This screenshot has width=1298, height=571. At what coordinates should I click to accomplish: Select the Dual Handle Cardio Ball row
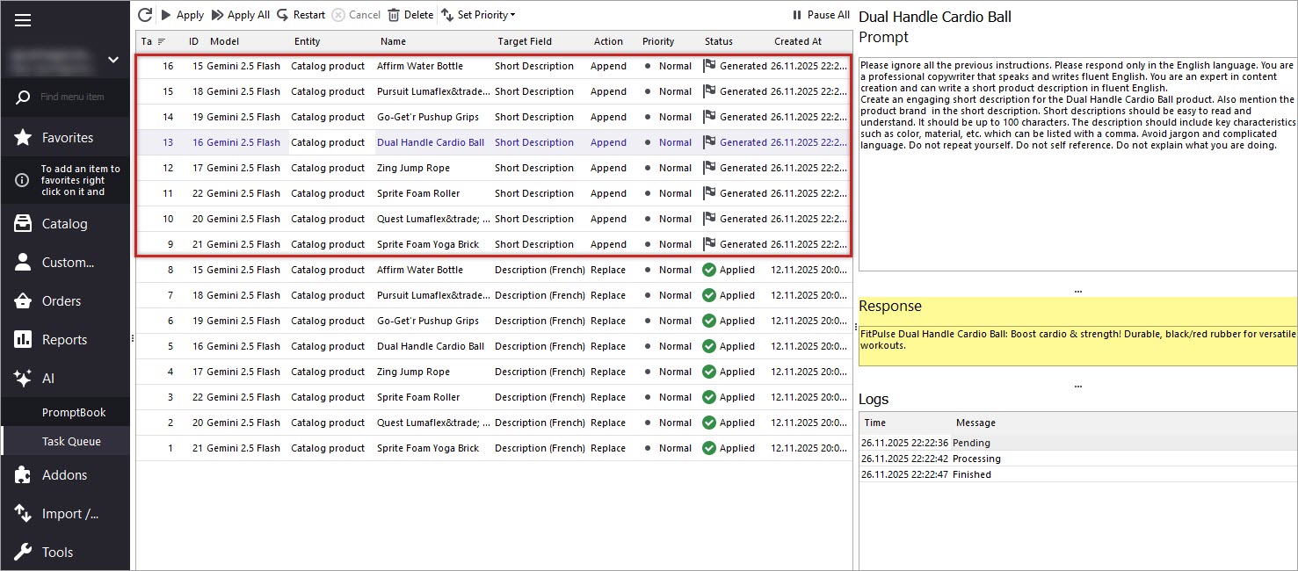pos(431,141)
